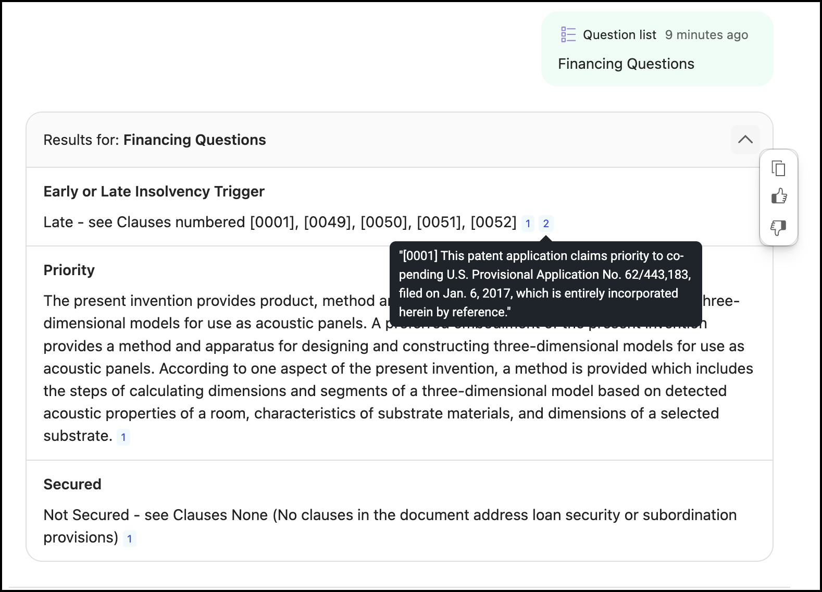Click the Financing Questions message bubble text
This screenshot has height=592, width=822.
[x=626, y=64]
